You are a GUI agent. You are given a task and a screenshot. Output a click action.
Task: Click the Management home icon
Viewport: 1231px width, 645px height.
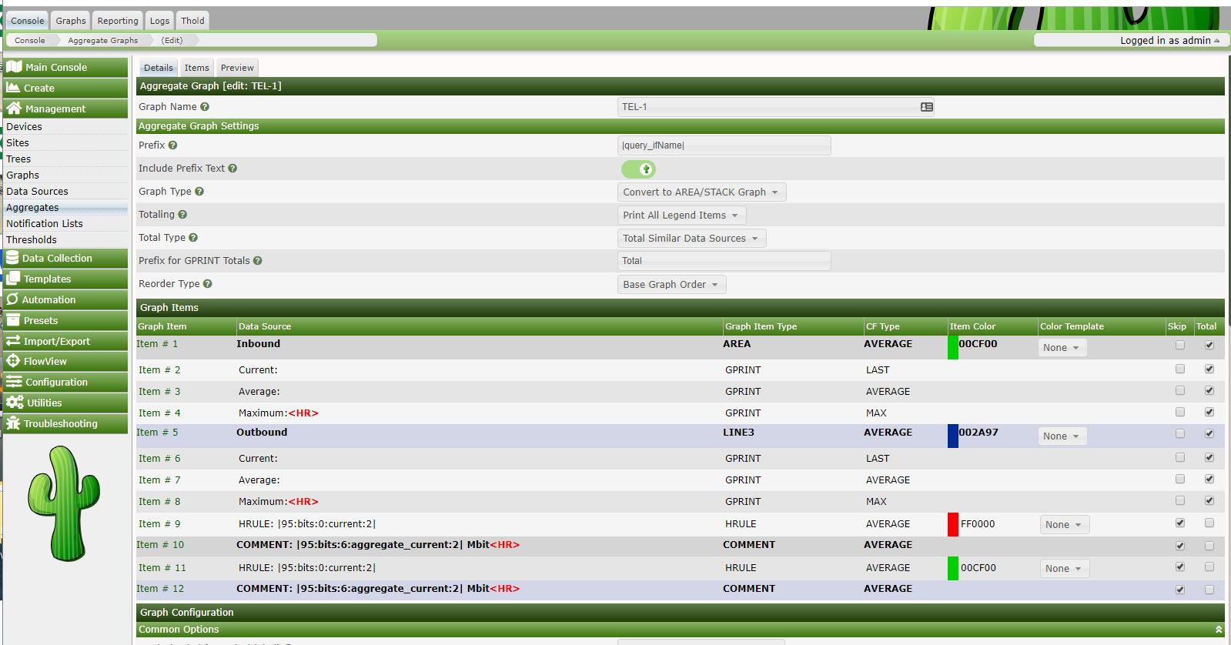point(14,109)
